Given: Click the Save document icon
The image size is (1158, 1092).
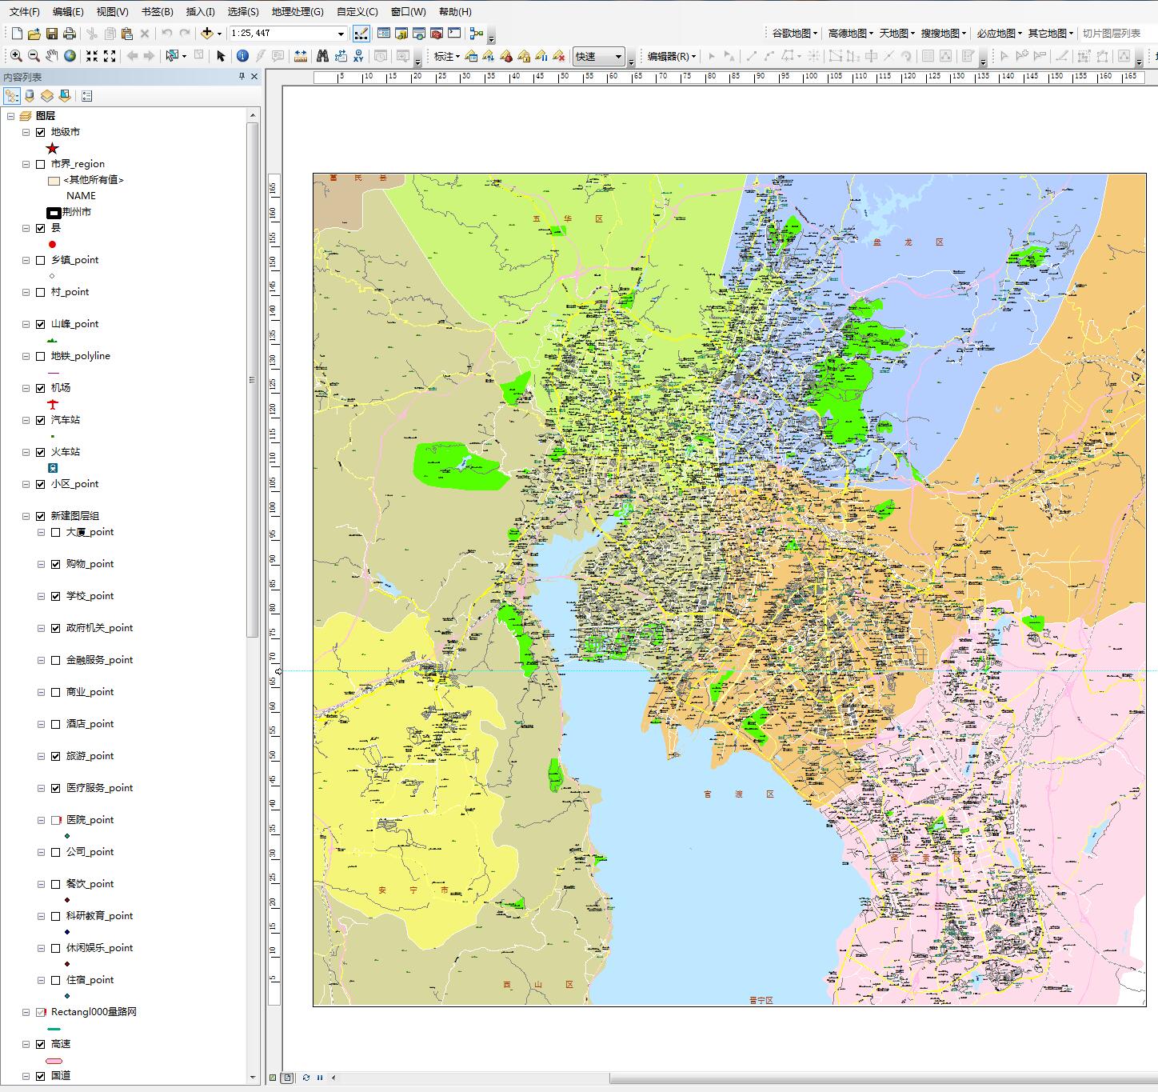Looking at the screenshot, I should click(x=52, y=34).
